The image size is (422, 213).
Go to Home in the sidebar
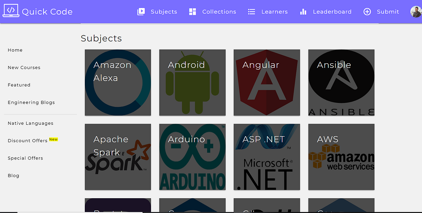click(15, 50)
